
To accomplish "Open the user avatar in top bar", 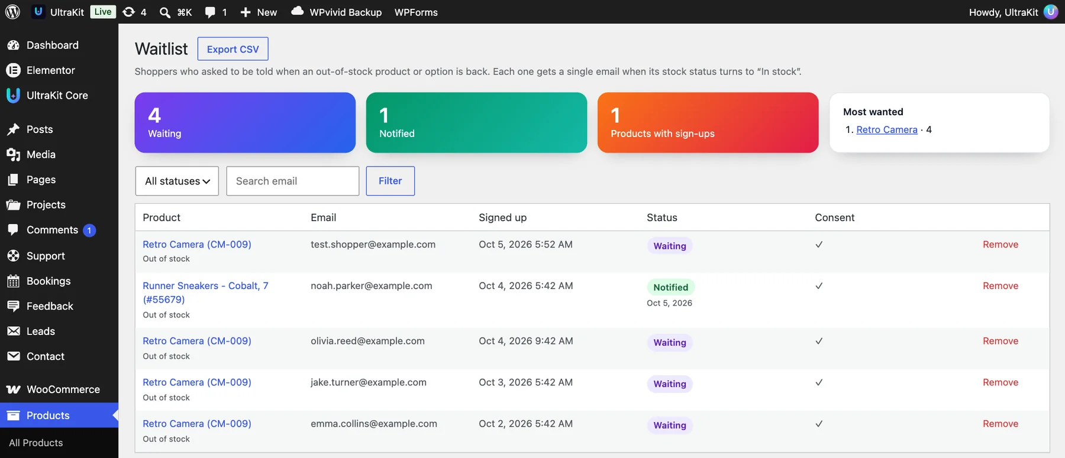I will click(x=1051, y=12).
